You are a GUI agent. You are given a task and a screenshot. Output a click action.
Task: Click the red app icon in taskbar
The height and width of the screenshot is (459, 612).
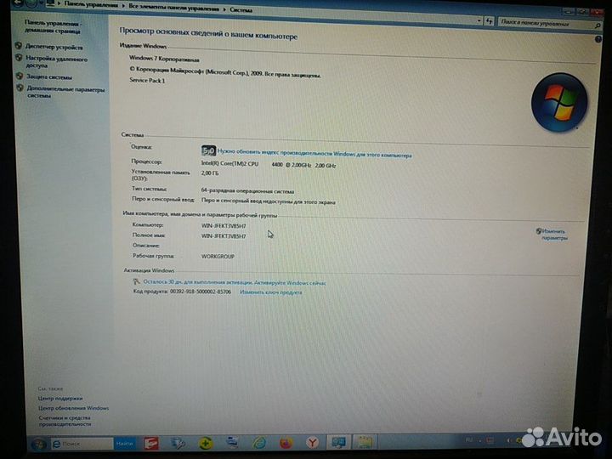(x=151, y=443)
